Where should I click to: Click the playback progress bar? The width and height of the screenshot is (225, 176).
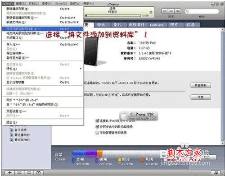pos(113,15)
